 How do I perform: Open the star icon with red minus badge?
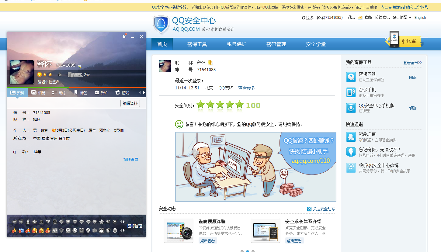click(14, 230)
